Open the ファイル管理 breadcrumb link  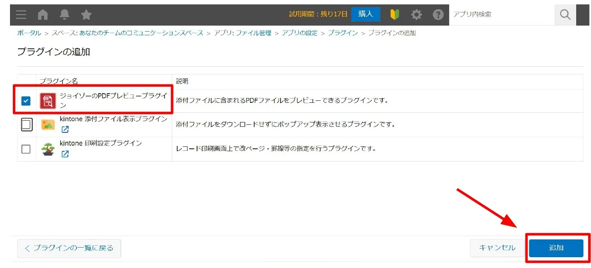(253, 33)
